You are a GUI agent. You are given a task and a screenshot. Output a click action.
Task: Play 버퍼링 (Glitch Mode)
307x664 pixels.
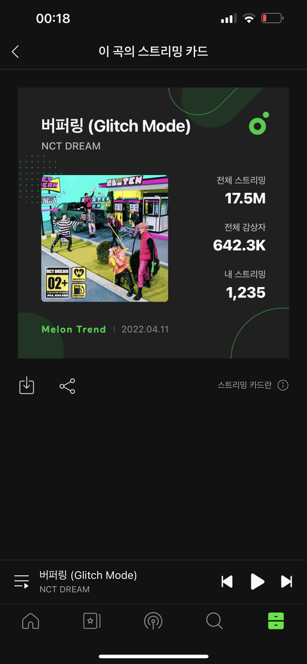(257, 582)
